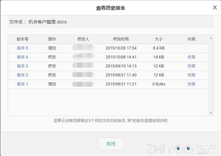This screenshot has height=156, width=221.
Task: Click 增加 operation in version 5 row
Action: [x=52, y=48]
